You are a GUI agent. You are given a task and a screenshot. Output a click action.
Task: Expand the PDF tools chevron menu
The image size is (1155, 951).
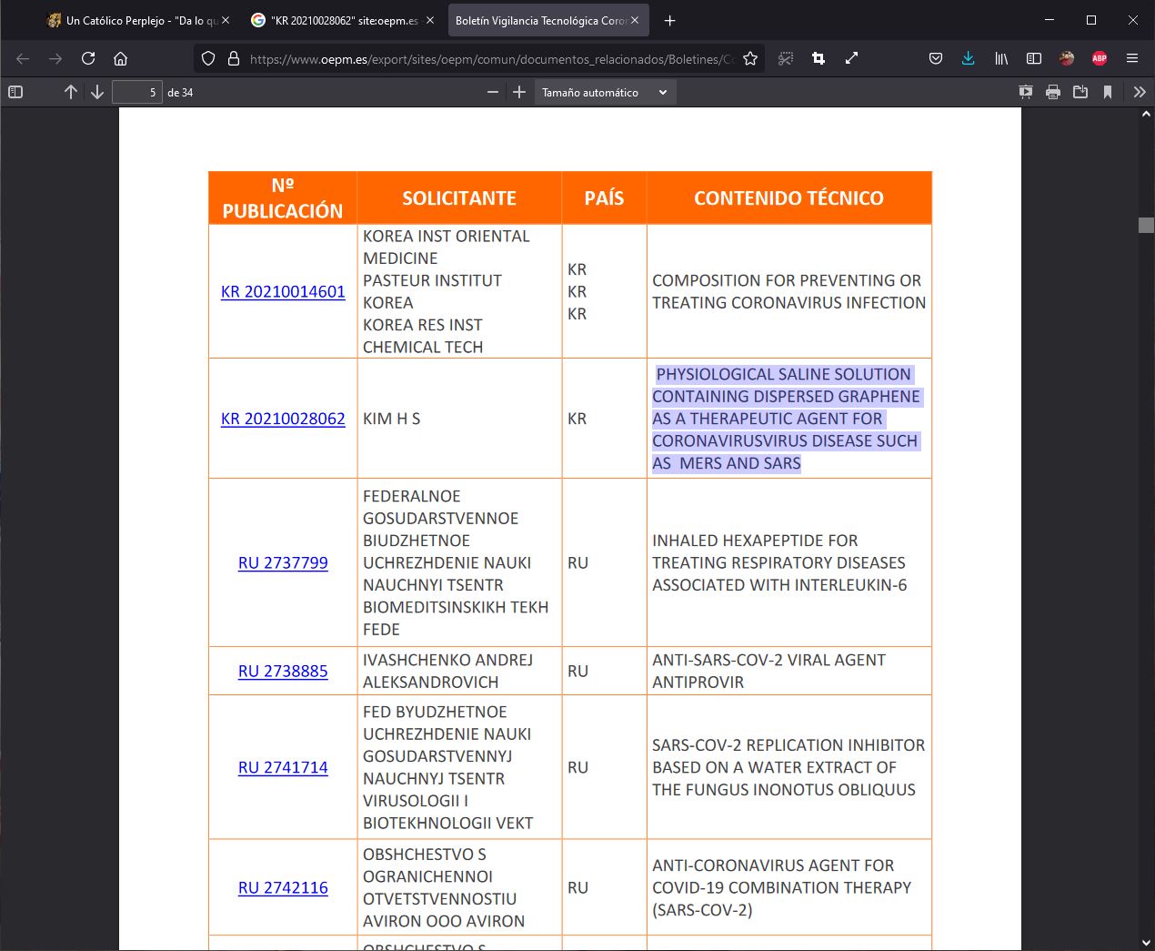pos(1140,92)
